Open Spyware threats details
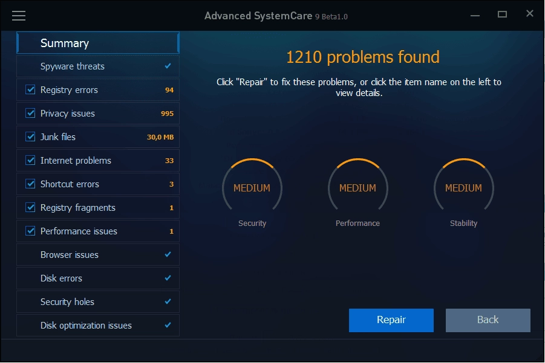This screenshot has height=363, width=545. (98, 66)
